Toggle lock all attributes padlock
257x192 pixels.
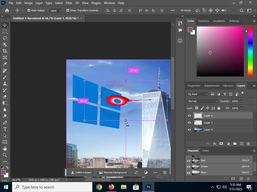click(x=219, y=108)
